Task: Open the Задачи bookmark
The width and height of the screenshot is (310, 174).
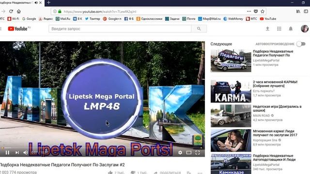Action: click(x=172, y=19)
